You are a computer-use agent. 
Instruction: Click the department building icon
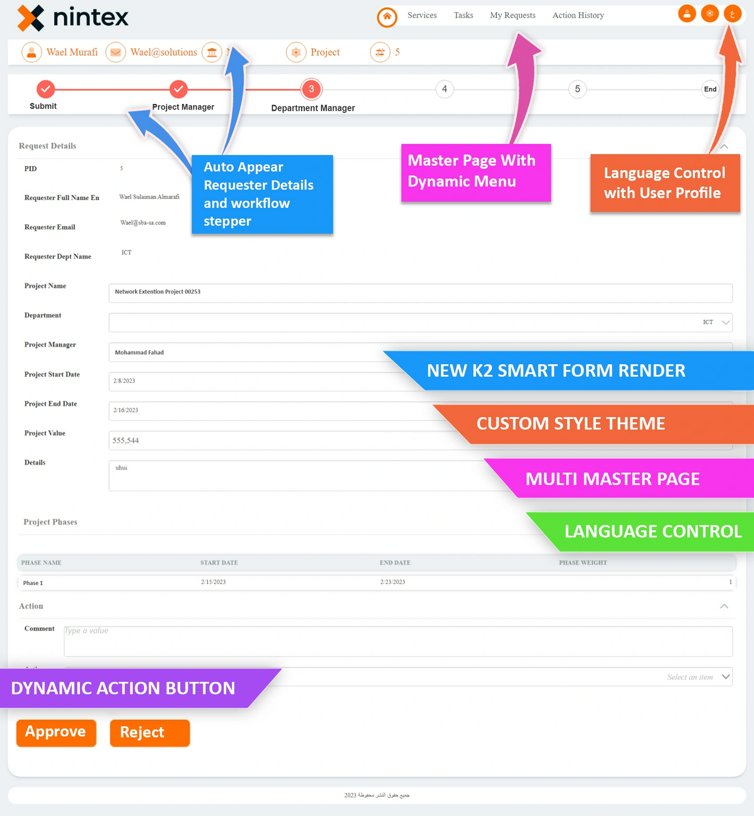click(x=212, y=52)
